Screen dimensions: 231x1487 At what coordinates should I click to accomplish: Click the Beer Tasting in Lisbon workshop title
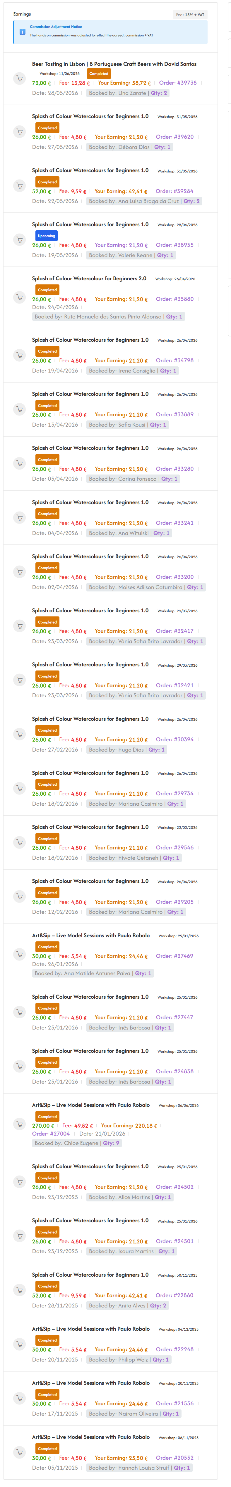pos(114,64)
